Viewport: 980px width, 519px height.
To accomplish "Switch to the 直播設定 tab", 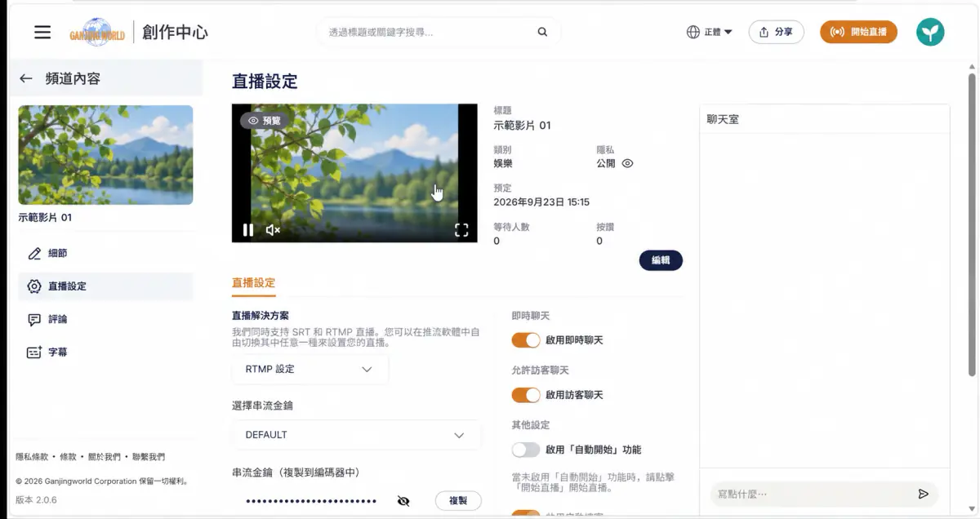I will 254,282.
